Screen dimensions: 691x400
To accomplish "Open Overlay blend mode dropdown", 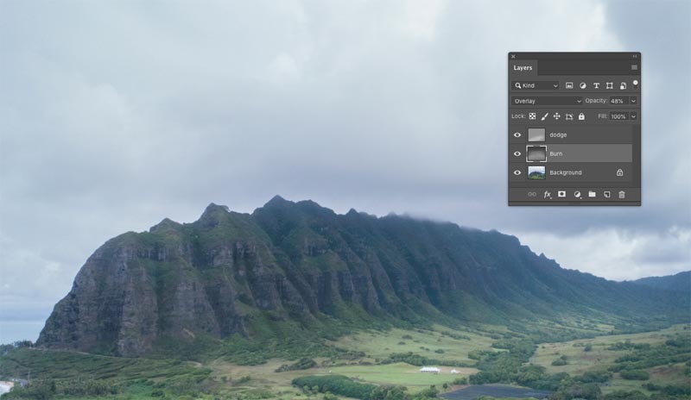I will (547, 101).
